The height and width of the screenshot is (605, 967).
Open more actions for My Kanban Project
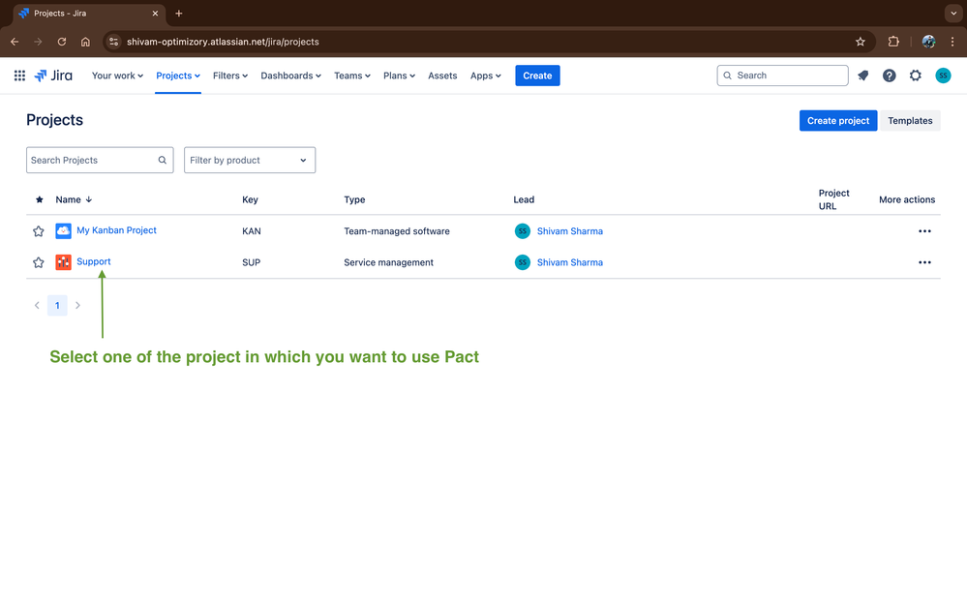(924, 230)
